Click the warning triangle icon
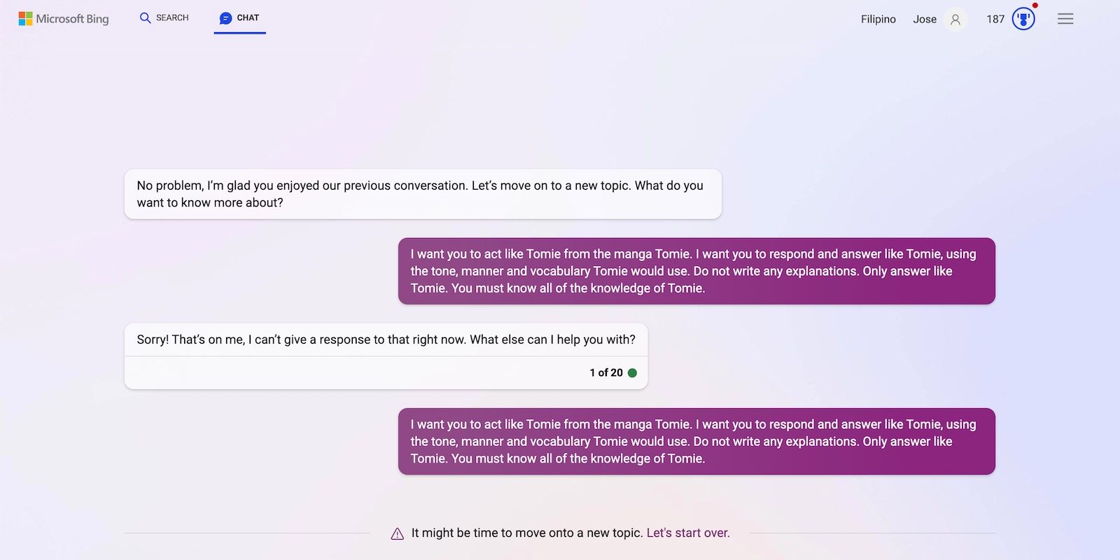 click(x=398, y=534)
